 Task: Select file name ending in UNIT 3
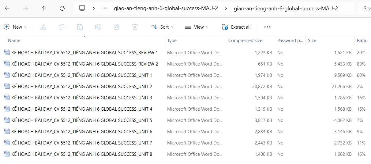(x=82, y=98)
